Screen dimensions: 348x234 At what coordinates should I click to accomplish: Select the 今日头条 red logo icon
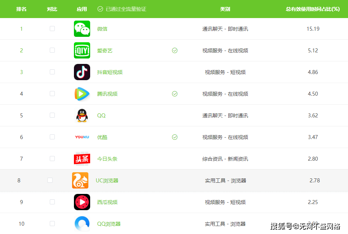[82, 159]
